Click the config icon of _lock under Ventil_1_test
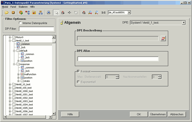 [18, 47]
